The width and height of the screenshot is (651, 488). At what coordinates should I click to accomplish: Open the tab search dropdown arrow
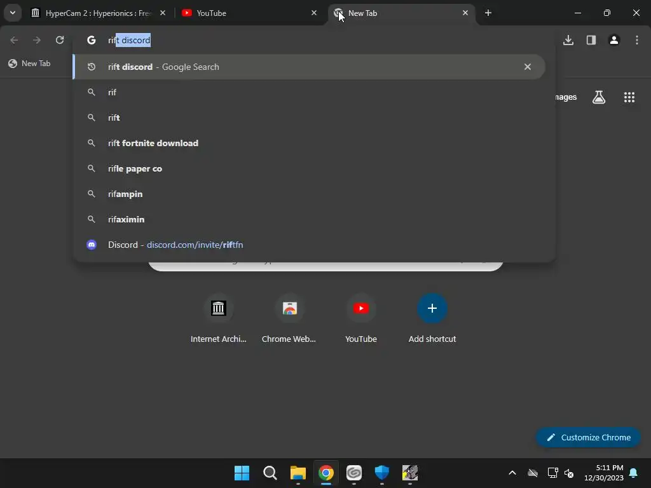(13, 13)
